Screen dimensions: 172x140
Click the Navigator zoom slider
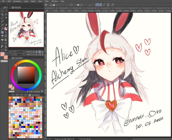16,52
